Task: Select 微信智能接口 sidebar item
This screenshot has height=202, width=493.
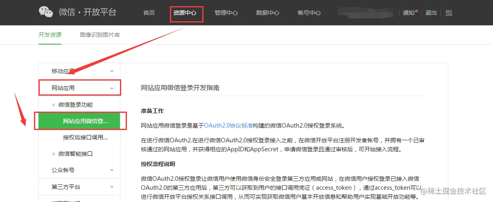Action: point(75,154)
